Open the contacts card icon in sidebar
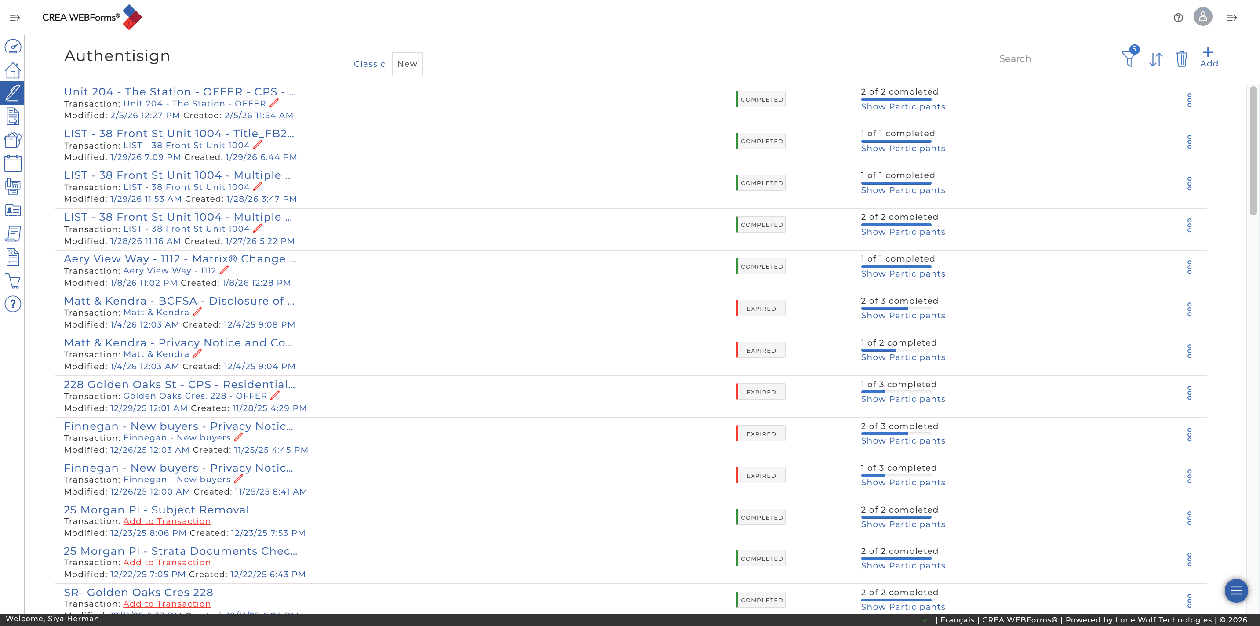 point(13,210)
